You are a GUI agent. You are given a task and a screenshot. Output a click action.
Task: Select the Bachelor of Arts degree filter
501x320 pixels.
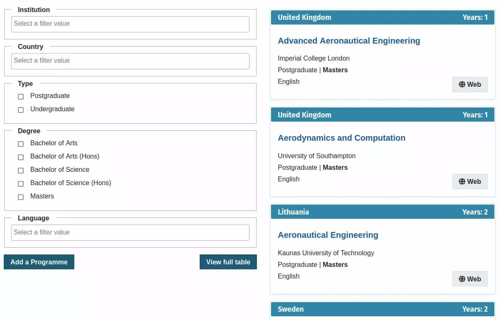pyautogui.click(x=21, y=144)
